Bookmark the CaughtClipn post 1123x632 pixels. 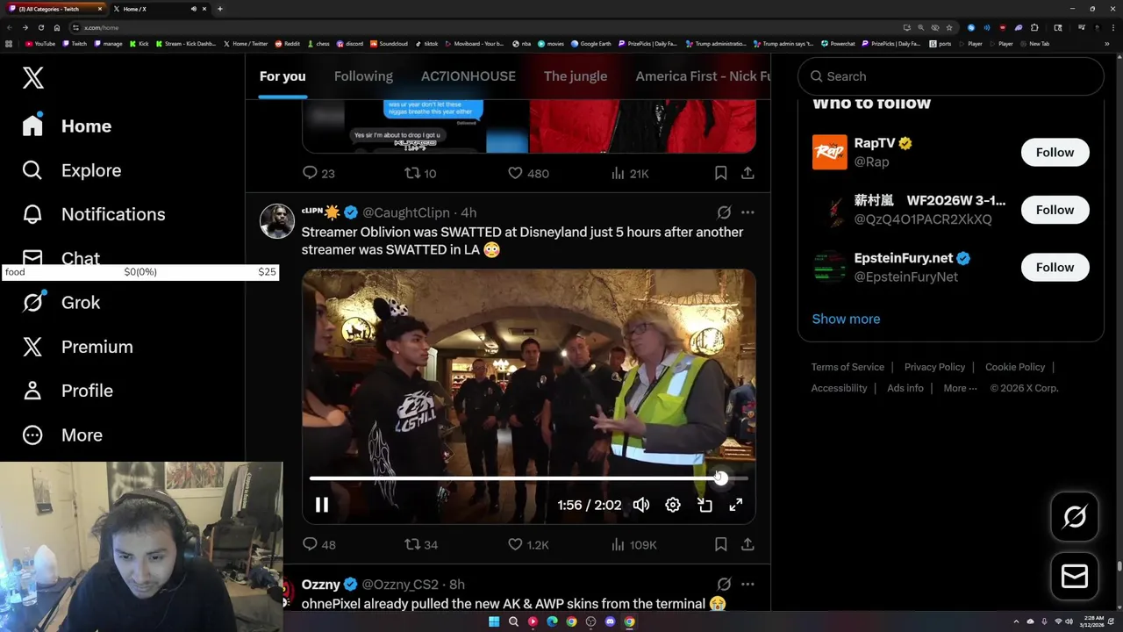[720, 544]
